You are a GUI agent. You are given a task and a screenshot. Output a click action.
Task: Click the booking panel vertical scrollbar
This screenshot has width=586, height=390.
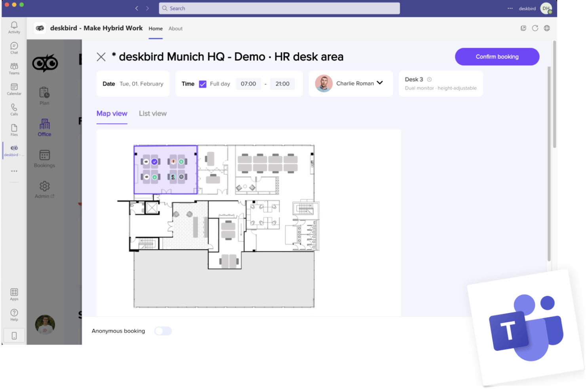point(549,164)
